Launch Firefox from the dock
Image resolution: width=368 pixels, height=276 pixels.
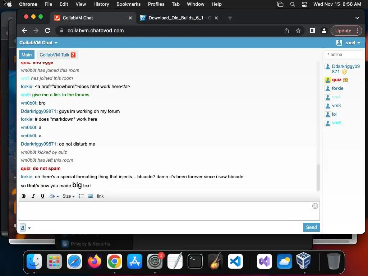pyautogui.click(x=95, y=261)
